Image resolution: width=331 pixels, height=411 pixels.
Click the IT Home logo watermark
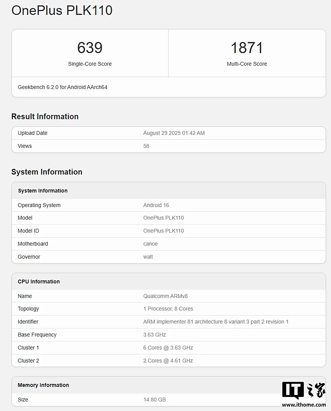coord(304,390)
